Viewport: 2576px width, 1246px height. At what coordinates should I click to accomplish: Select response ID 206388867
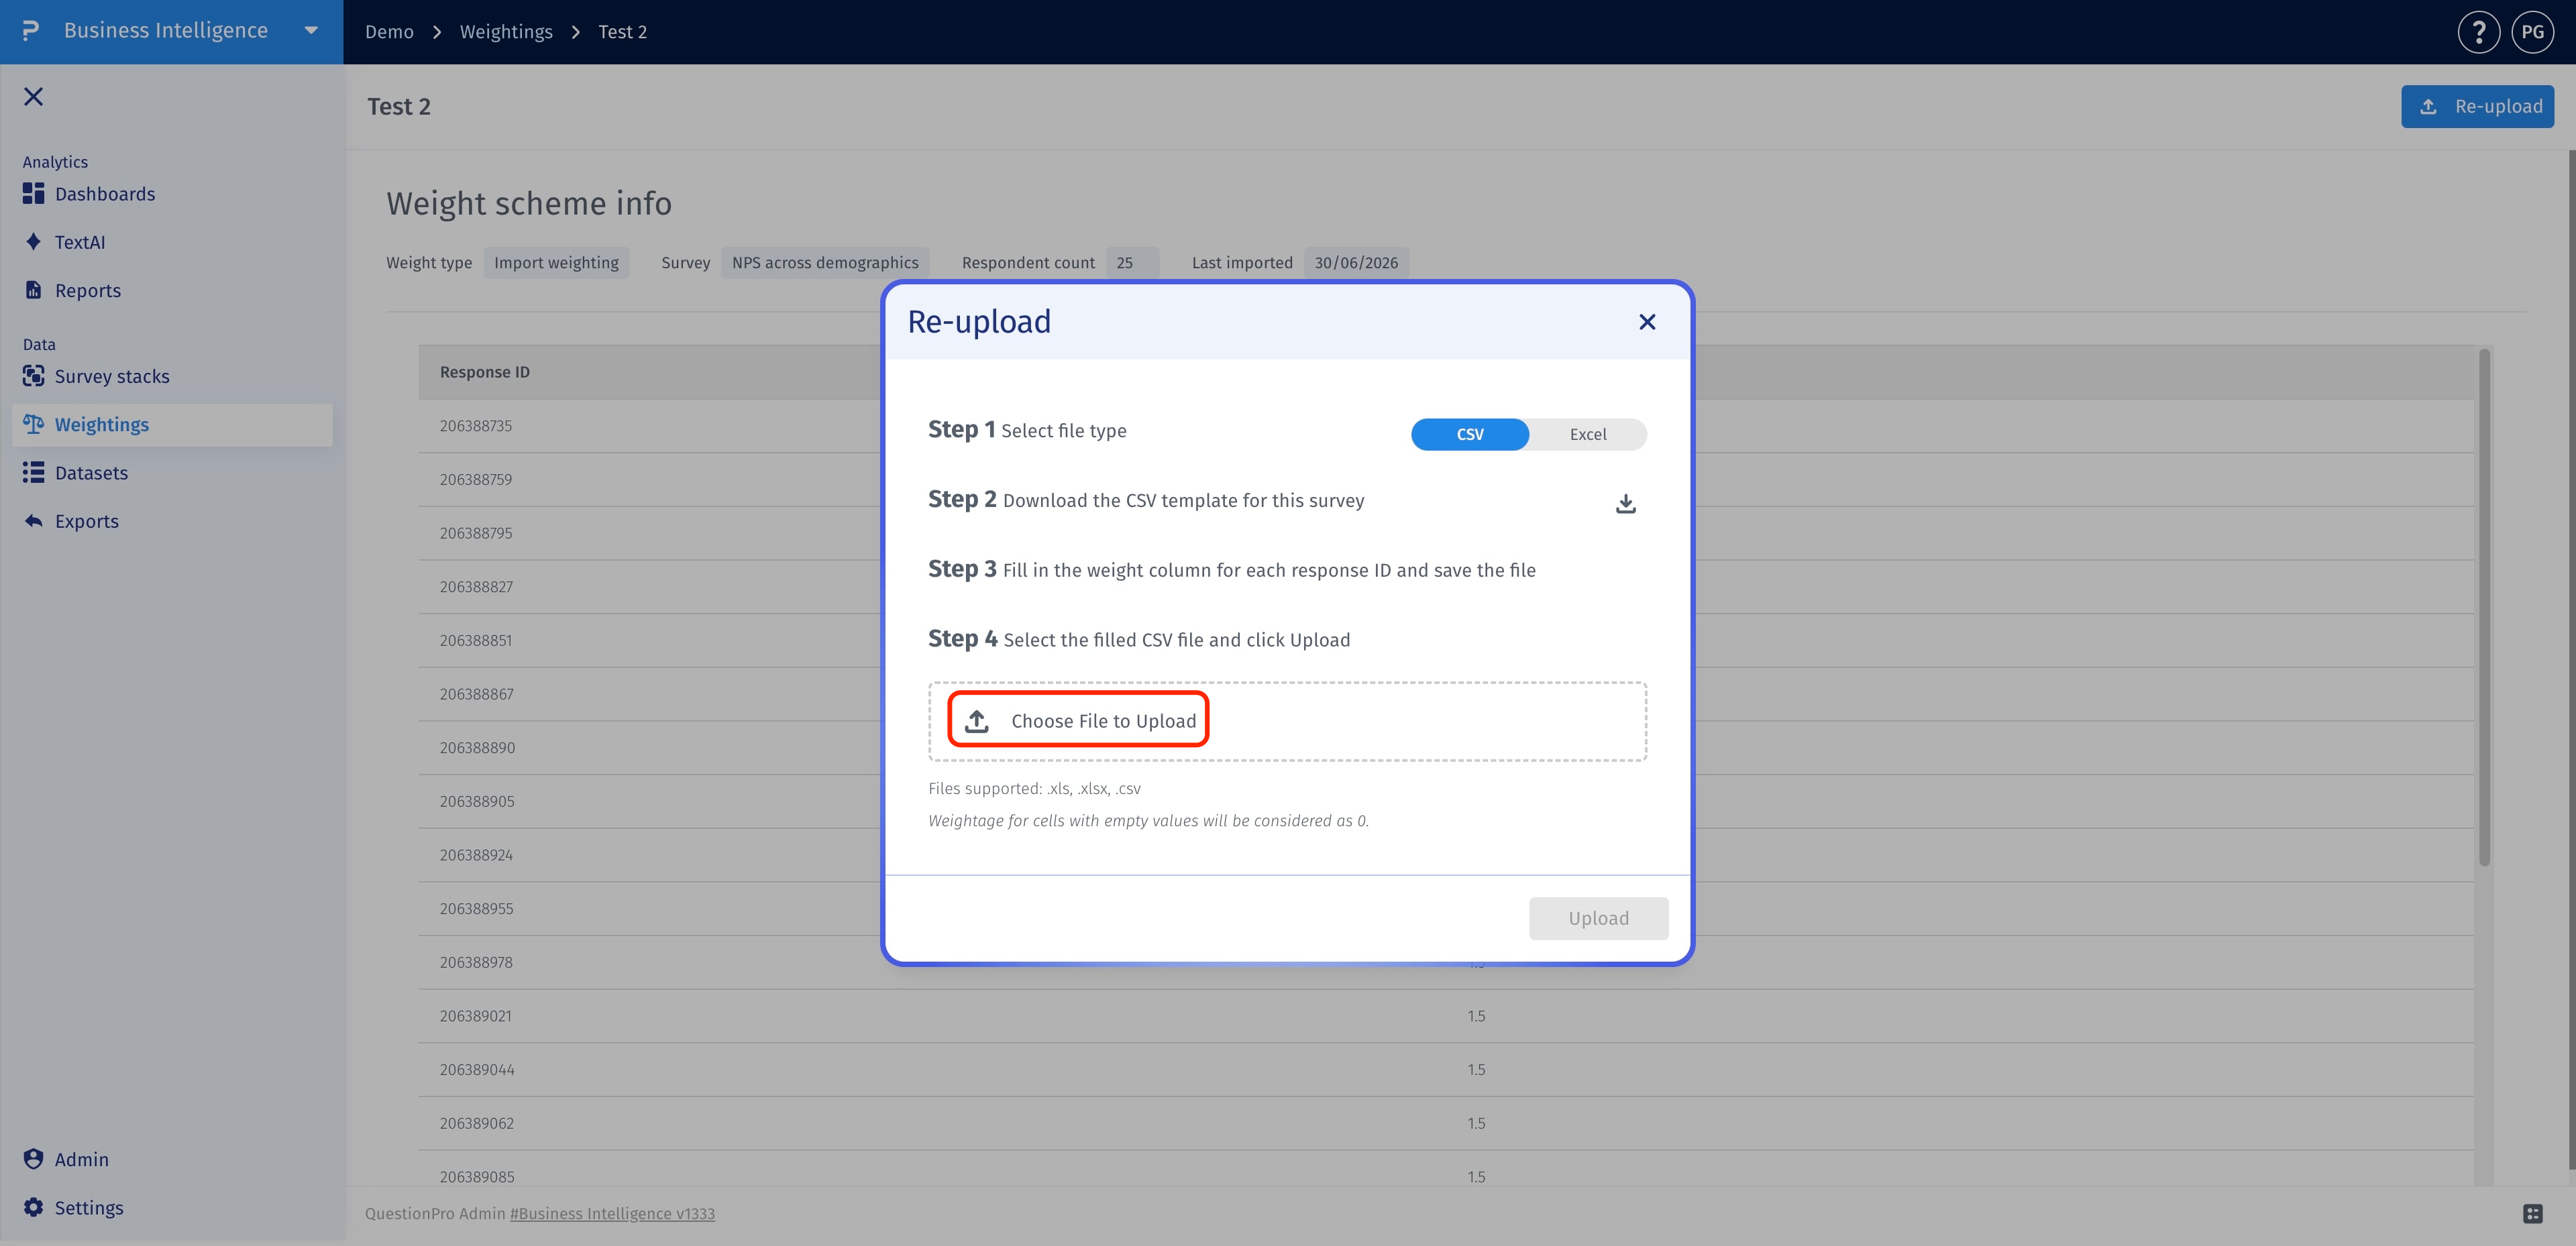[477, 694]
